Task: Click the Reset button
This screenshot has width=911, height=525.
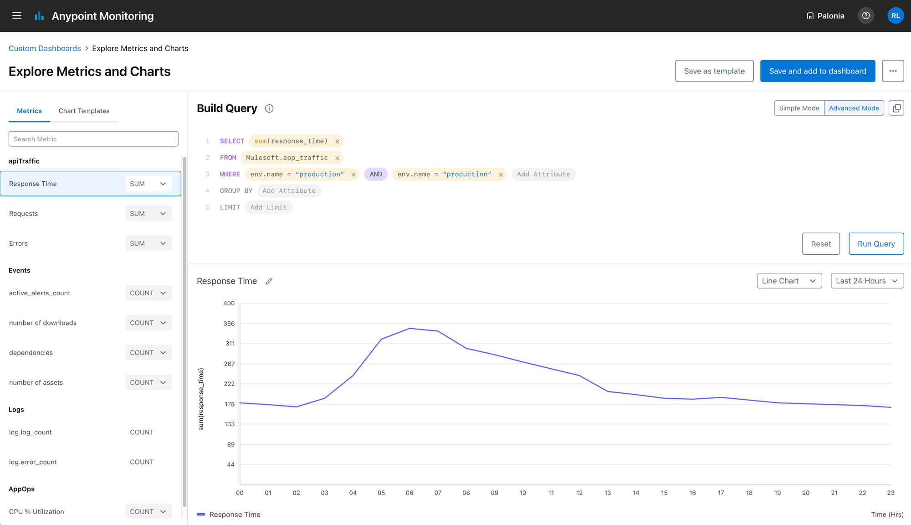Action: (821, 244)
